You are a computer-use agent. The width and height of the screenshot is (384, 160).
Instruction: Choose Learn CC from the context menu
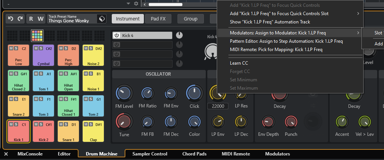[x=239, y=63]
